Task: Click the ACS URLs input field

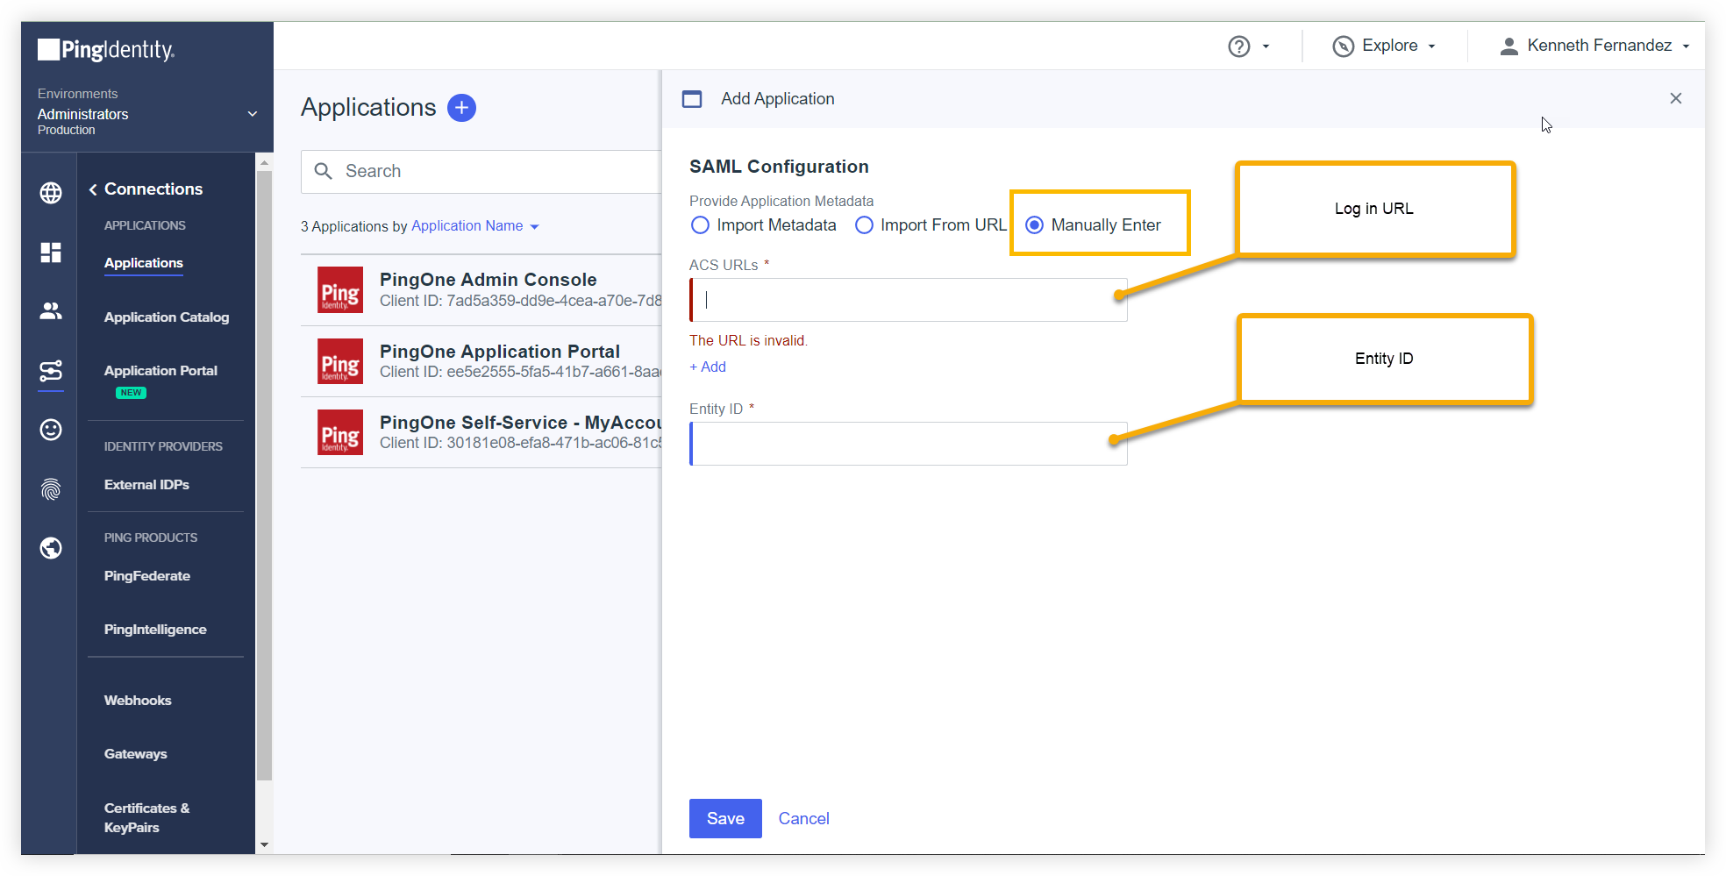Action: [x=909, y=300]
